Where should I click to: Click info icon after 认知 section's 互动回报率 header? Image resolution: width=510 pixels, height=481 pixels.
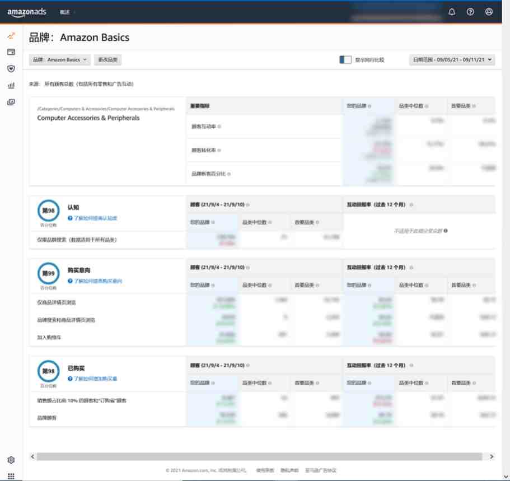tap(411, 205)
